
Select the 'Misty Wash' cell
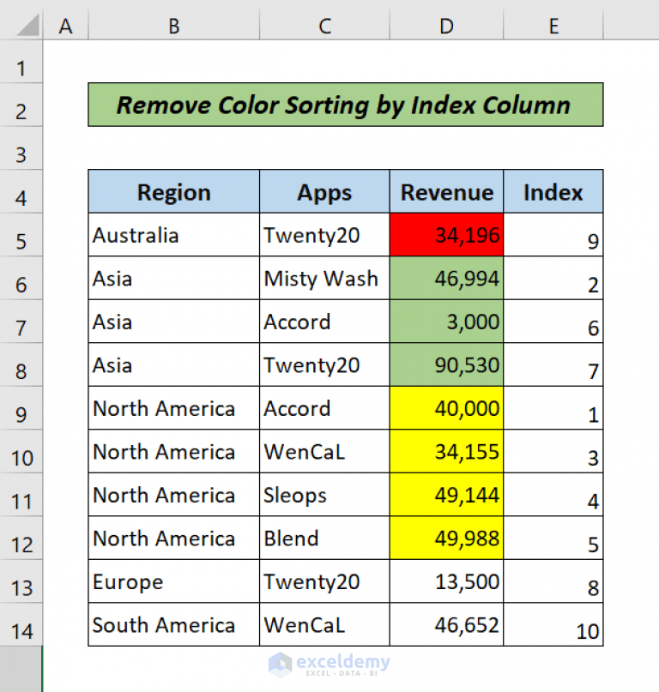tap(324, 278)
